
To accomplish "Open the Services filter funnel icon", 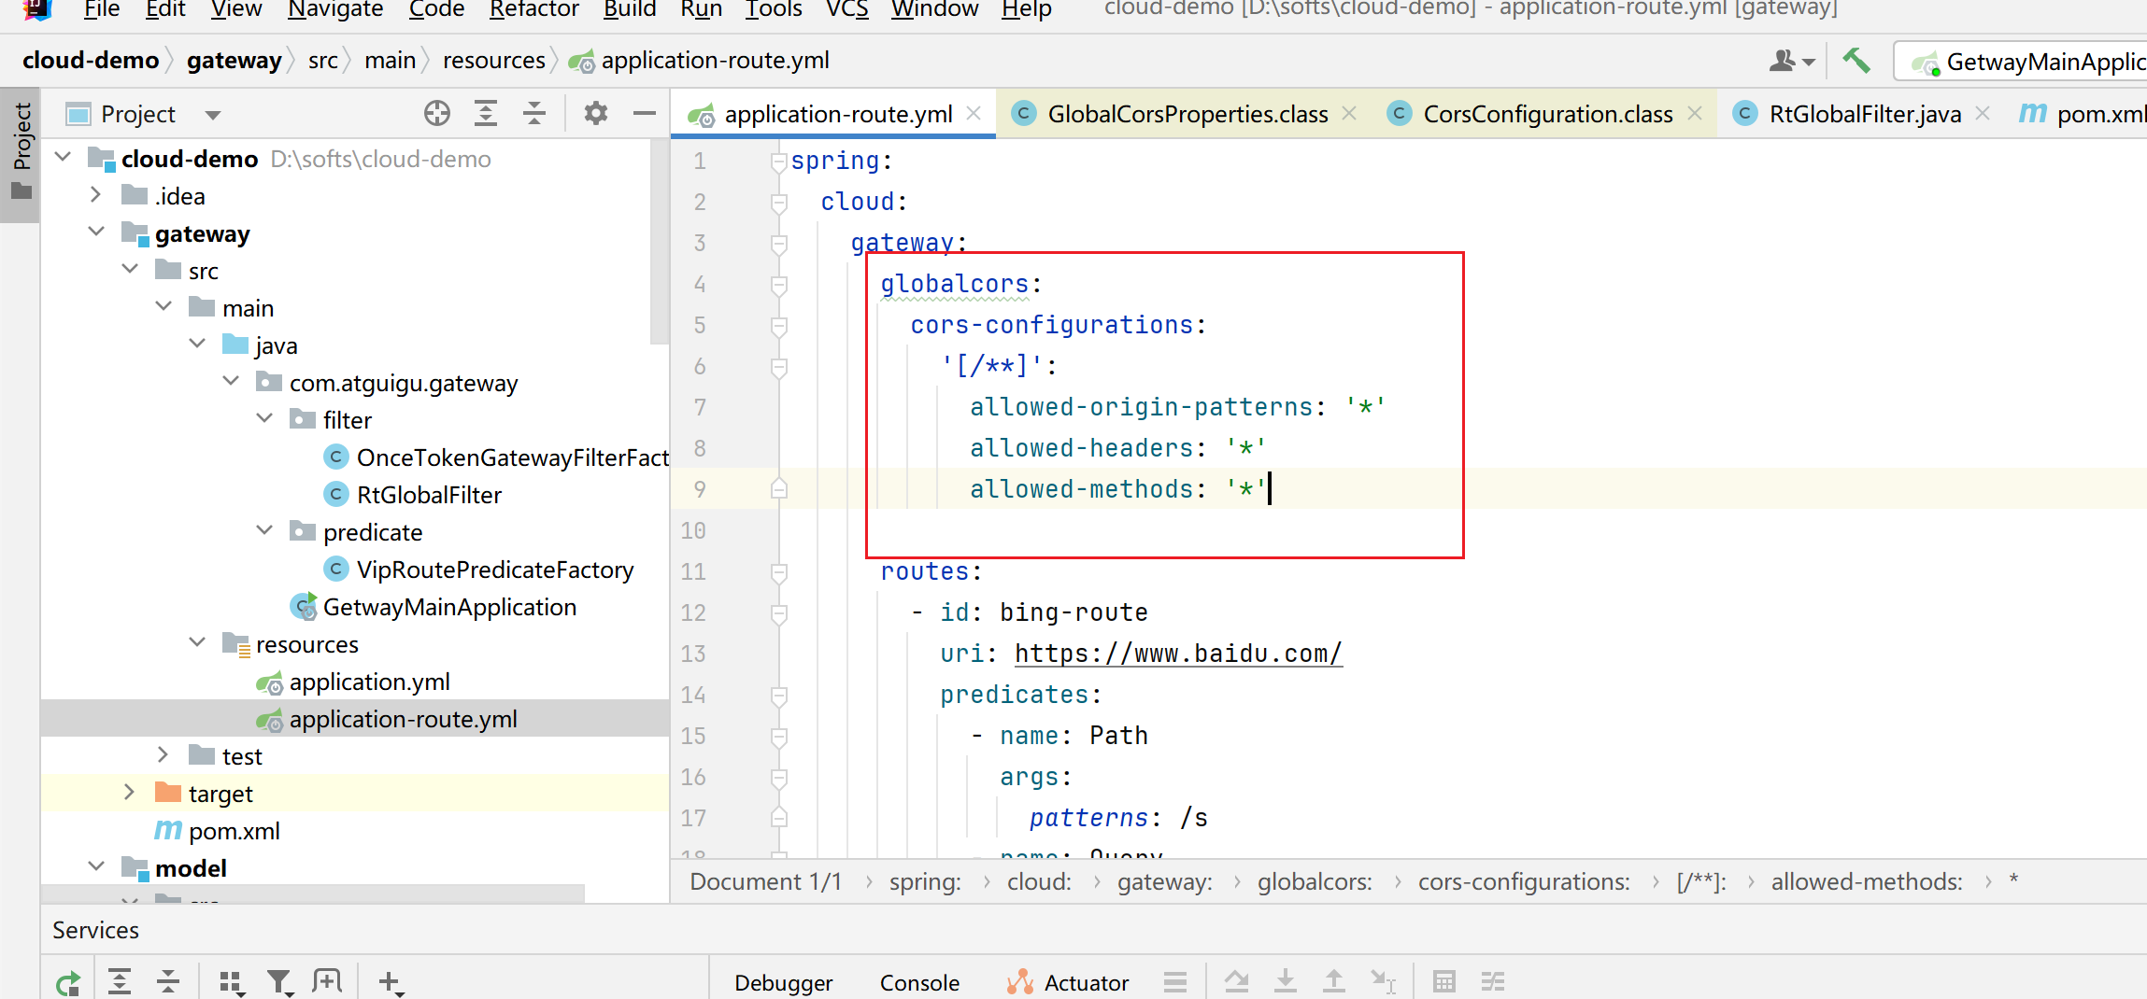I will [x=279, y=982].
